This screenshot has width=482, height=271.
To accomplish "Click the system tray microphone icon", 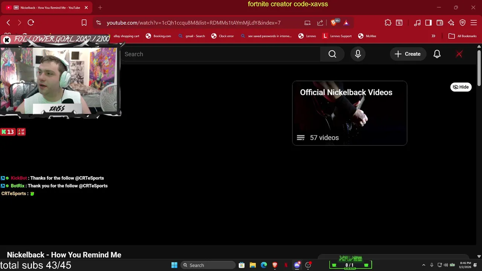I will [432, 265].
